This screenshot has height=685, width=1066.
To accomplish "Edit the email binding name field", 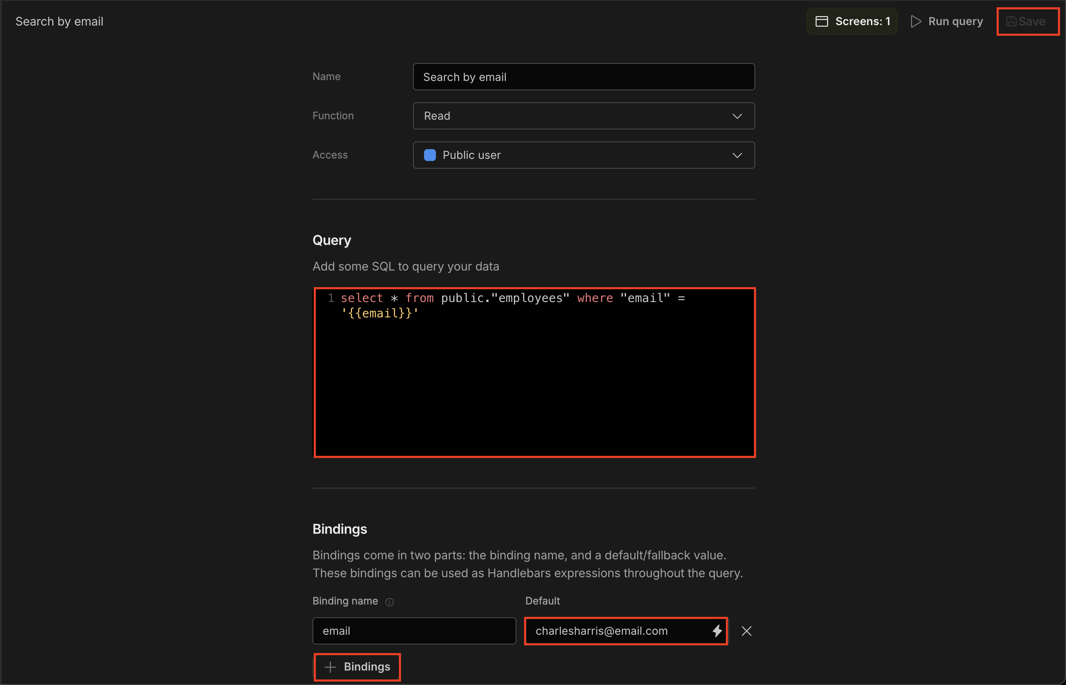I will [414, 631].
